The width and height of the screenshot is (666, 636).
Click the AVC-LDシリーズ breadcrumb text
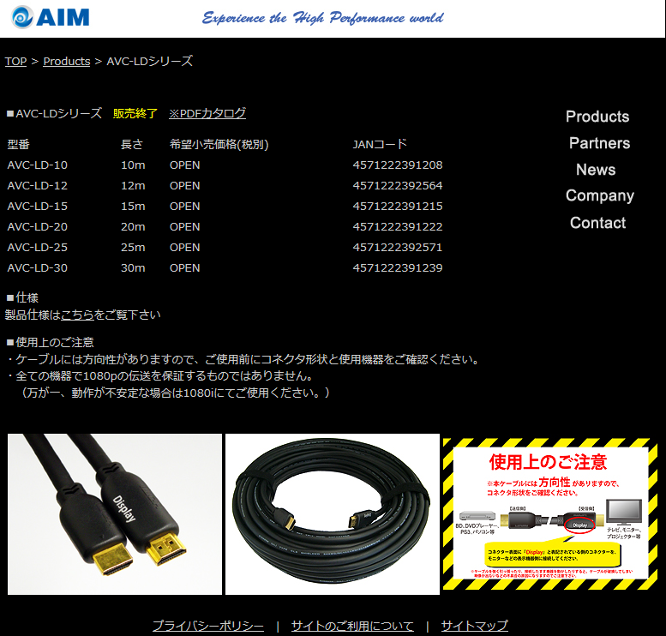149,61
